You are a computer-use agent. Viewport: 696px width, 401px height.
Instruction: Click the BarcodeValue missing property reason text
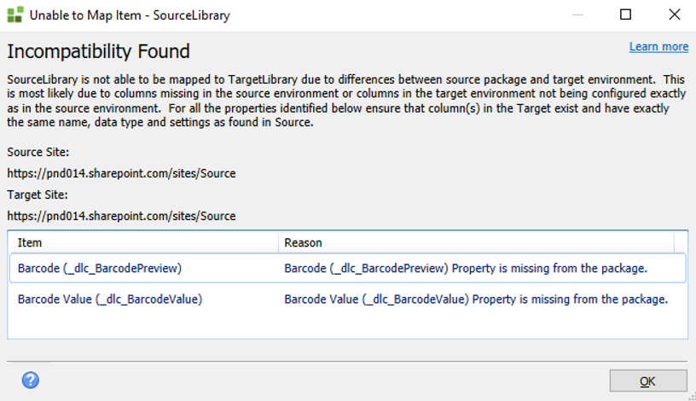(x=475, y=299)
